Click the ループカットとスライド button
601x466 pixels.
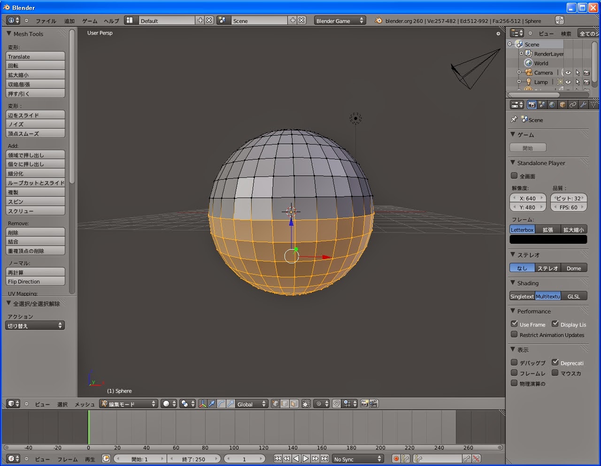[35, 183]
